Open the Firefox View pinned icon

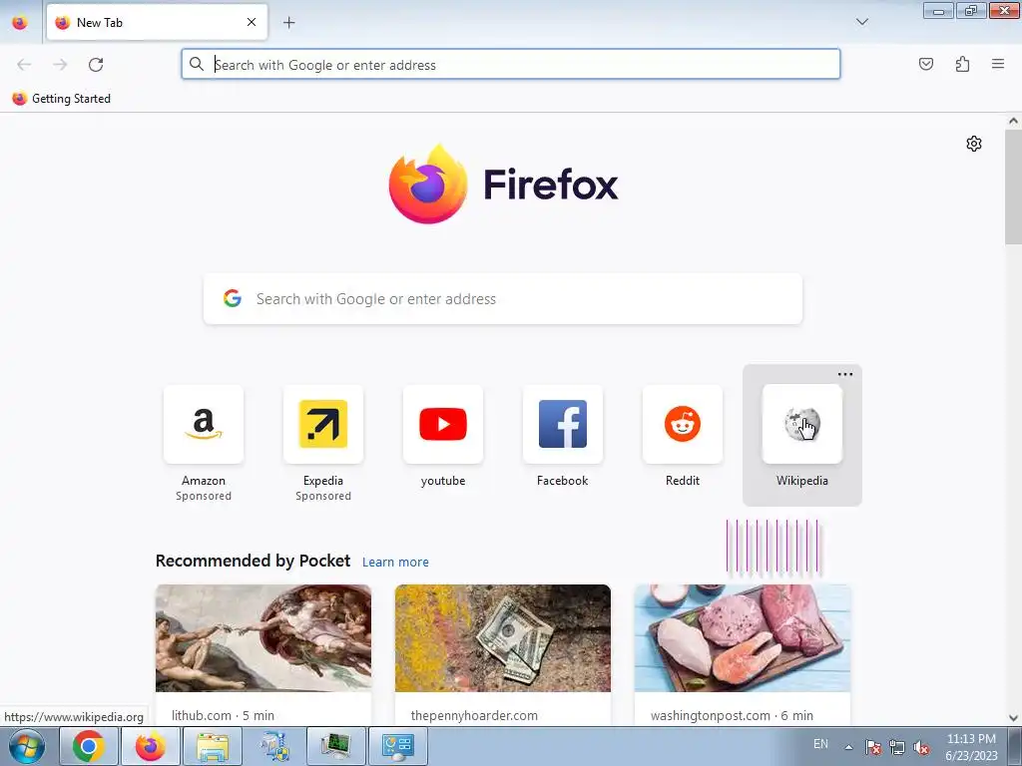click(x=20, y=23)
